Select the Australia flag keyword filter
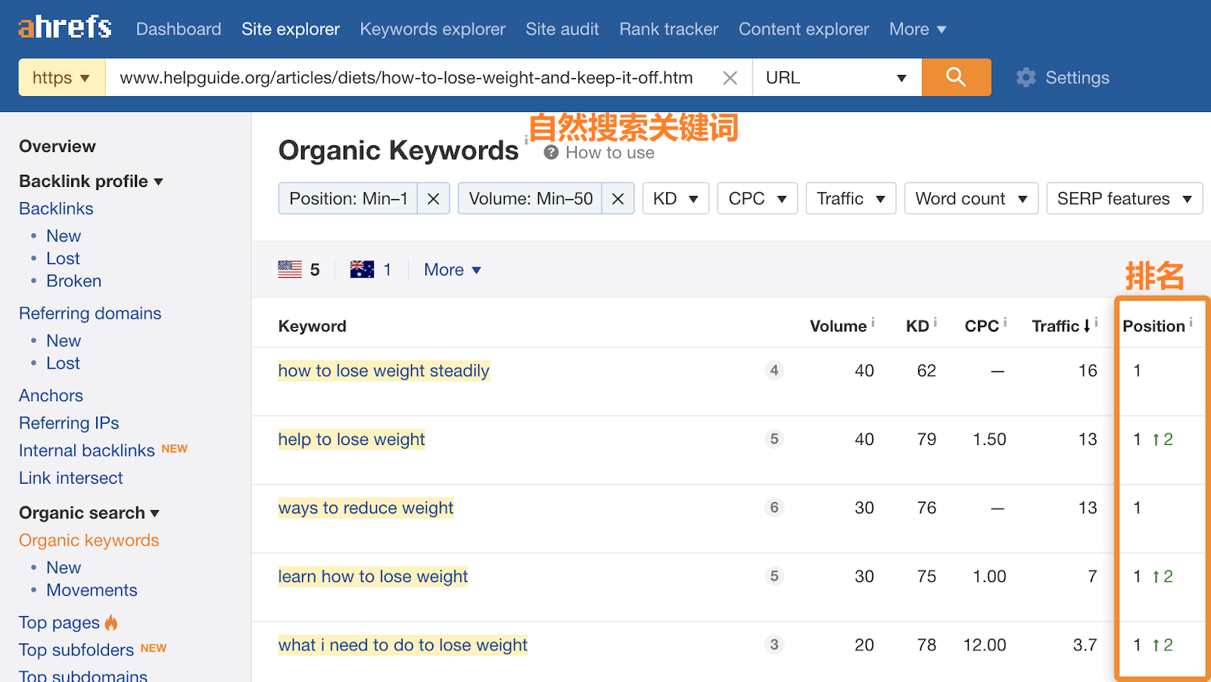This screenshot has height=682, width=1211. click(363, 269)
